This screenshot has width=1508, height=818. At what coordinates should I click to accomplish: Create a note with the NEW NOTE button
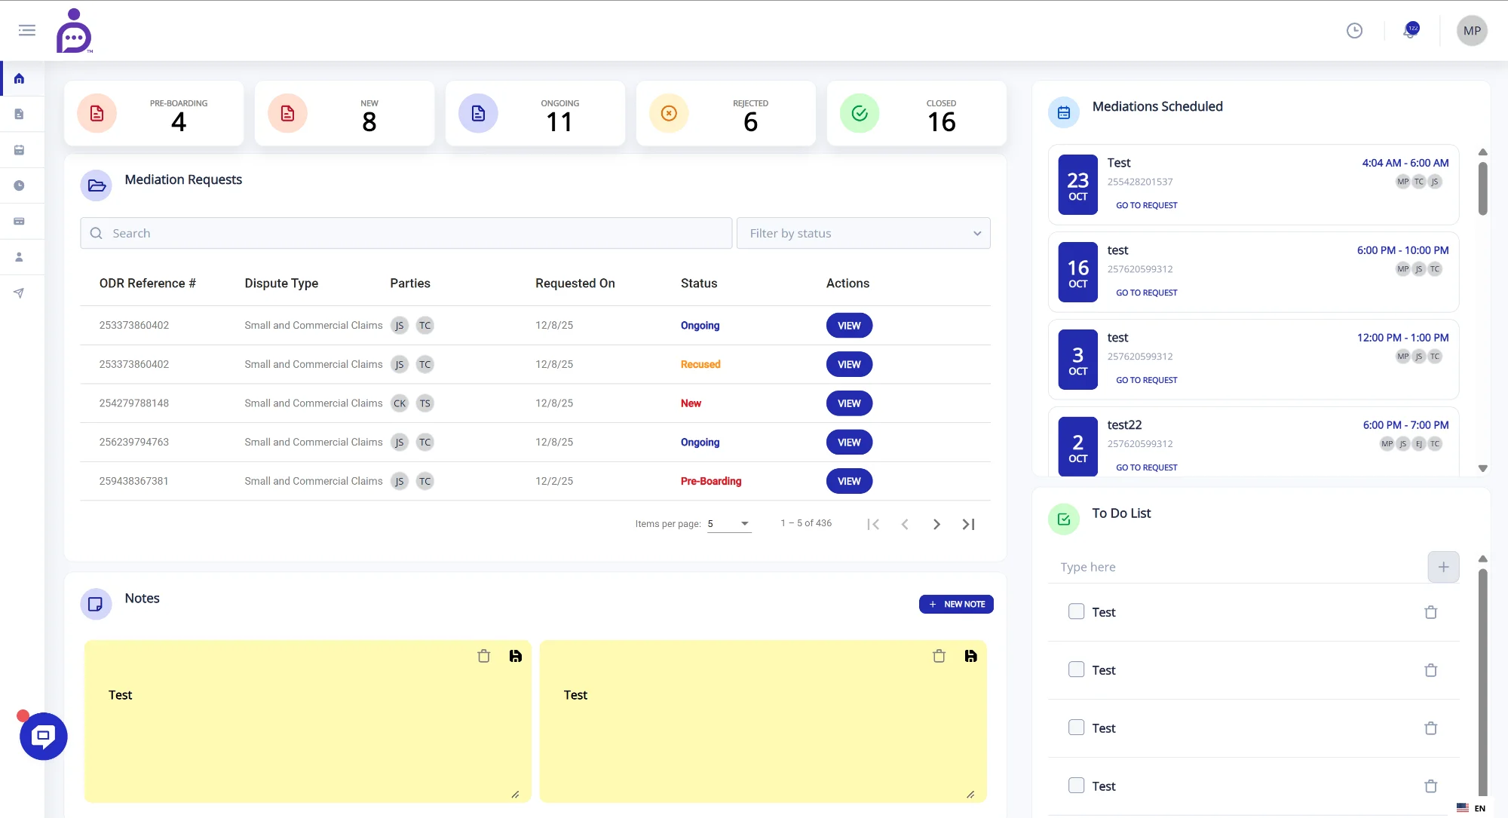click(956, 604)
